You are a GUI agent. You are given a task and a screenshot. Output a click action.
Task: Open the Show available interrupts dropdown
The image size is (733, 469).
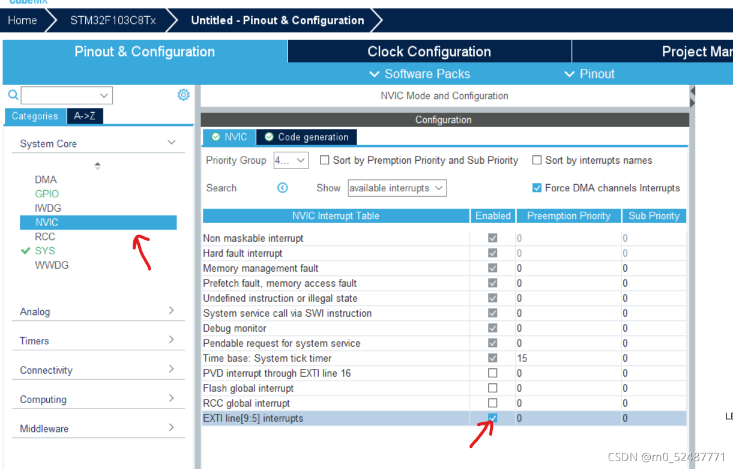397,188
